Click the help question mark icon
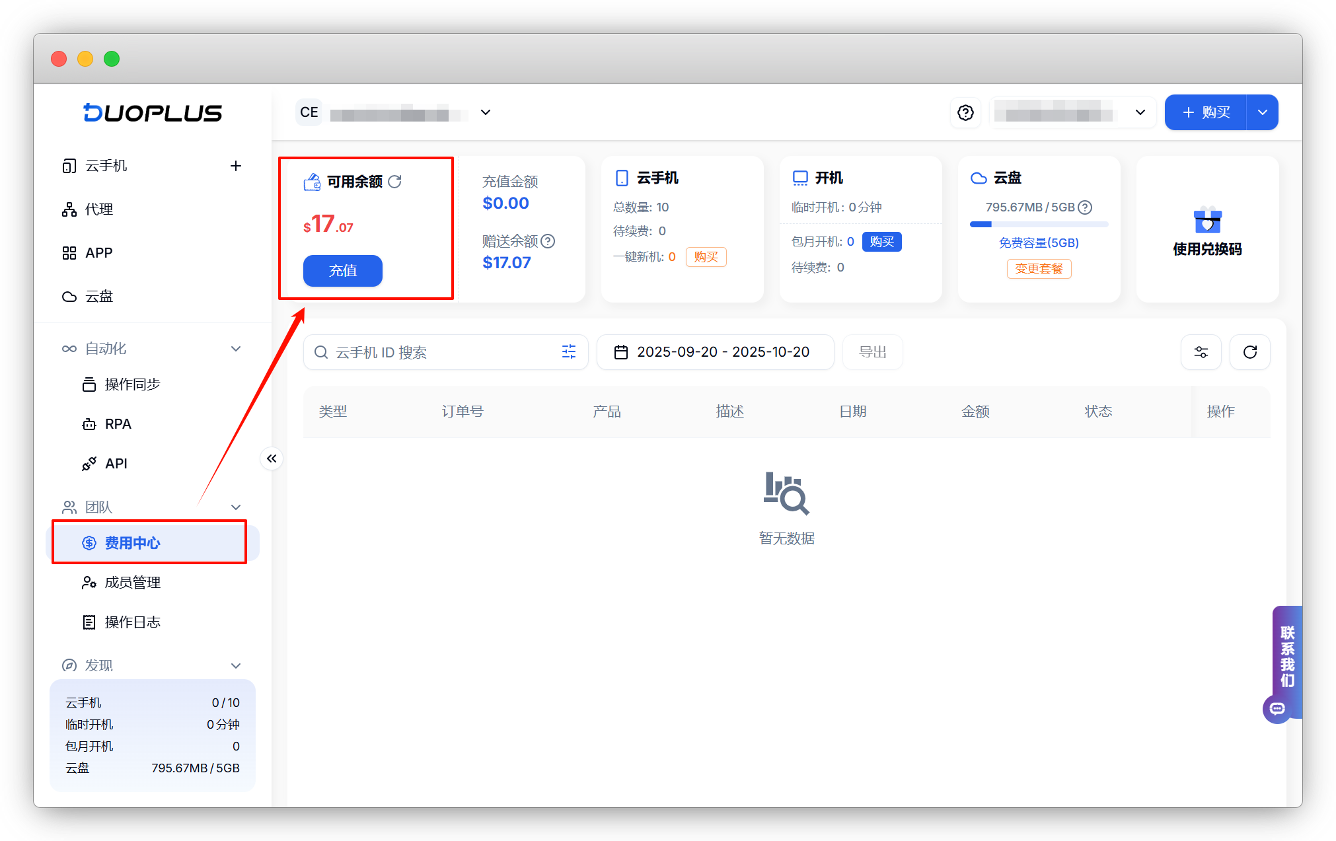 pos(965,113)
